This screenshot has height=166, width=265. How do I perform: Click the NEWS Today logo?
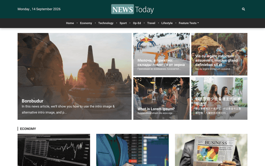click(x=132, y=9)
